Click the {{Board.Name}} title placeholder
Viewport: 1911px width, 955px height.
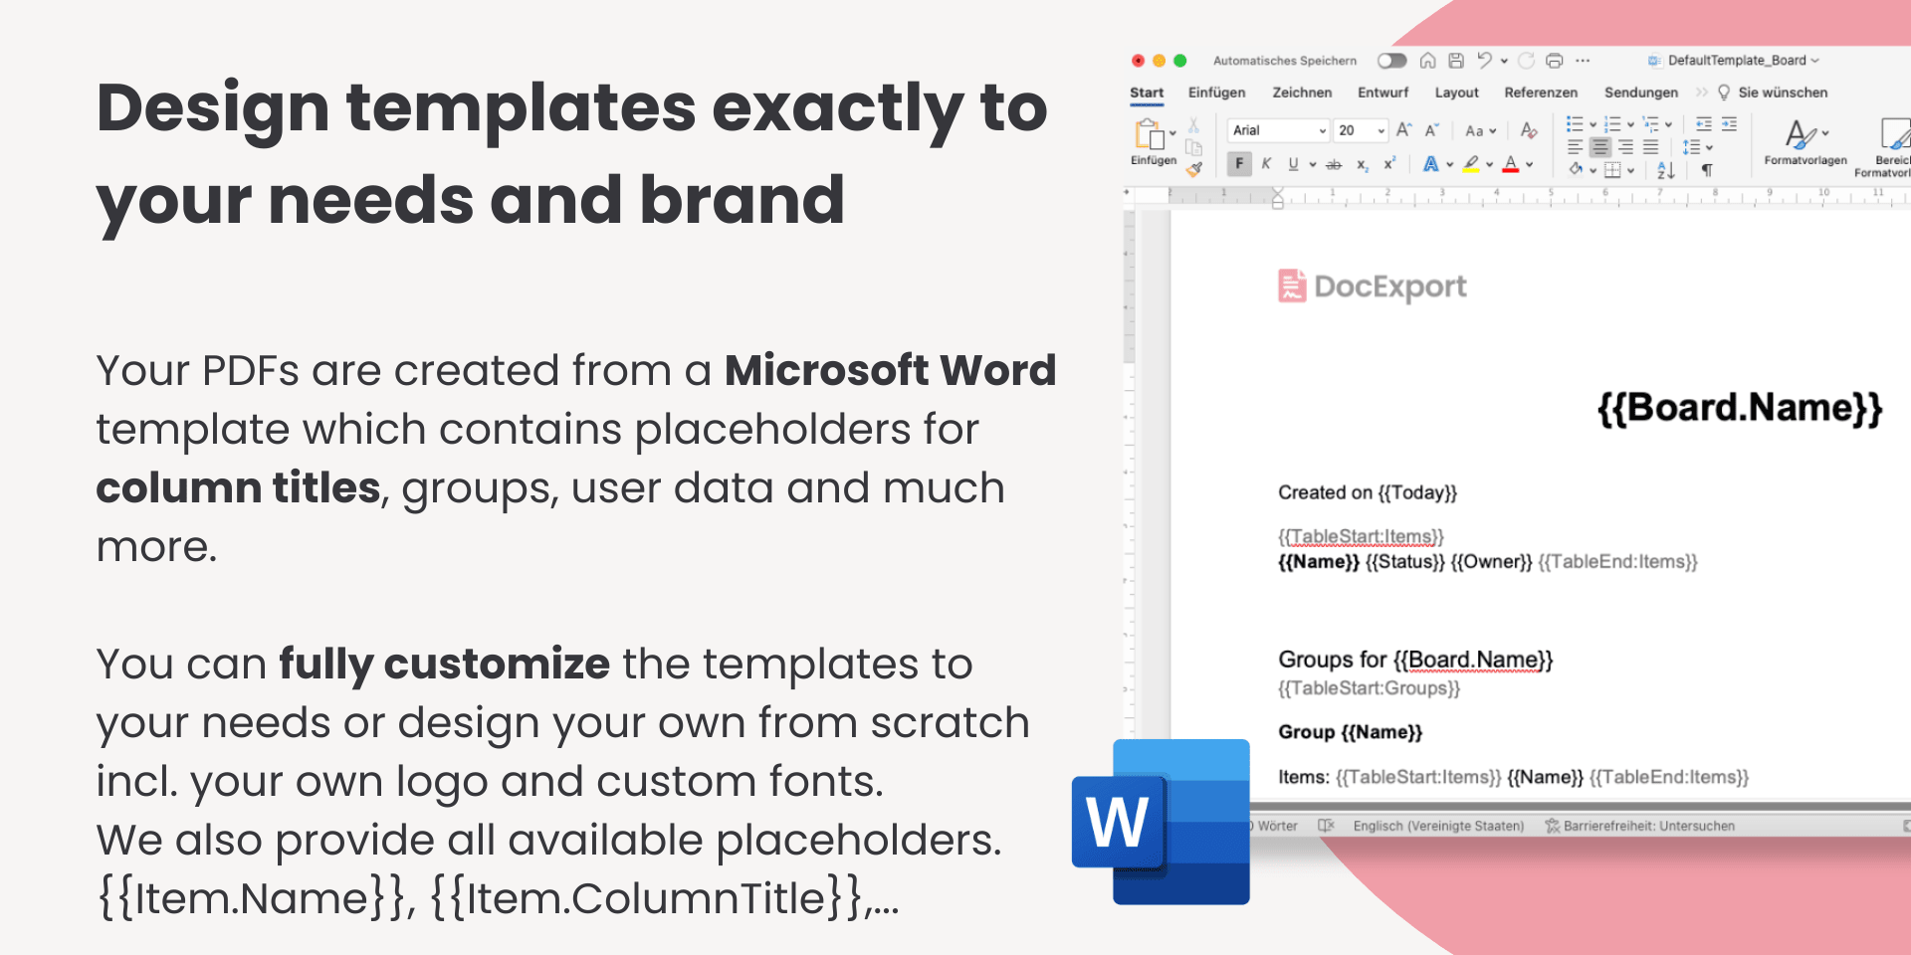[x=1740, y=408]
